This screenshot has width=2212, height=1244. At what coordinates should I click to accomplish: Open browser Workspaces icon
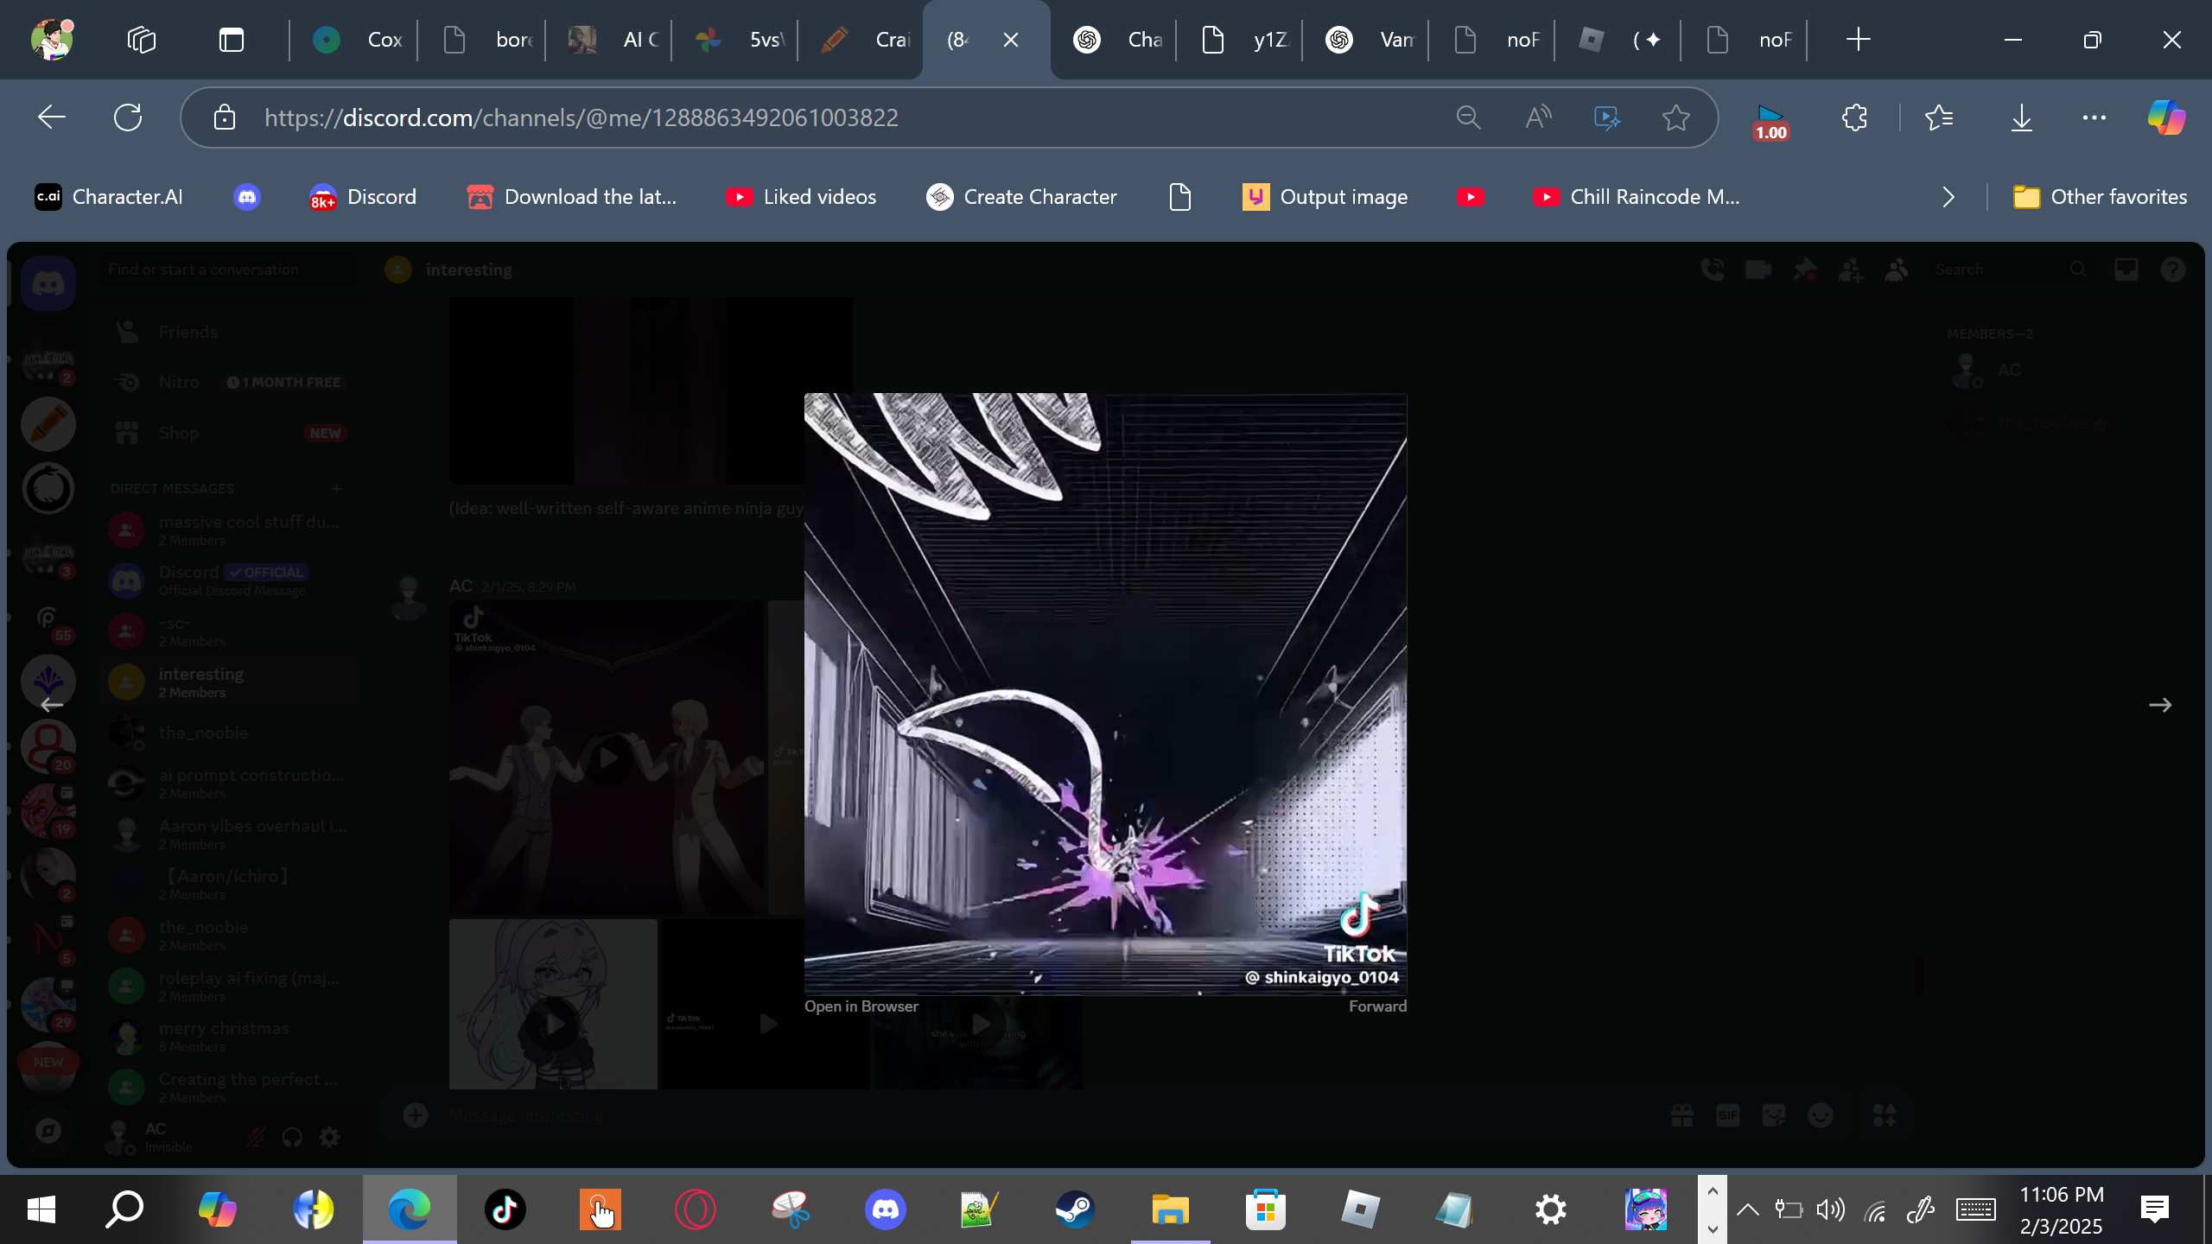tap(142, 40)
